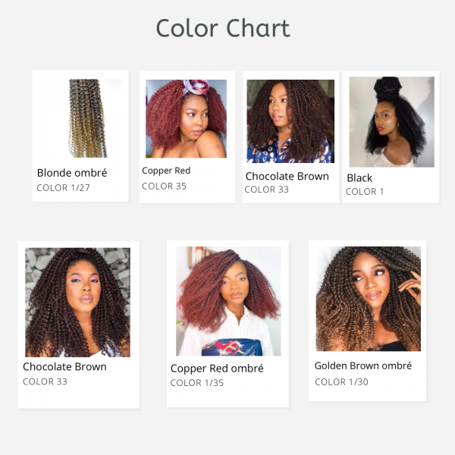This screenshot has width=455, height=455.
Task: Select the bottom-row Chocolate Brown stone wall photo
Action: tap(77, 302)
